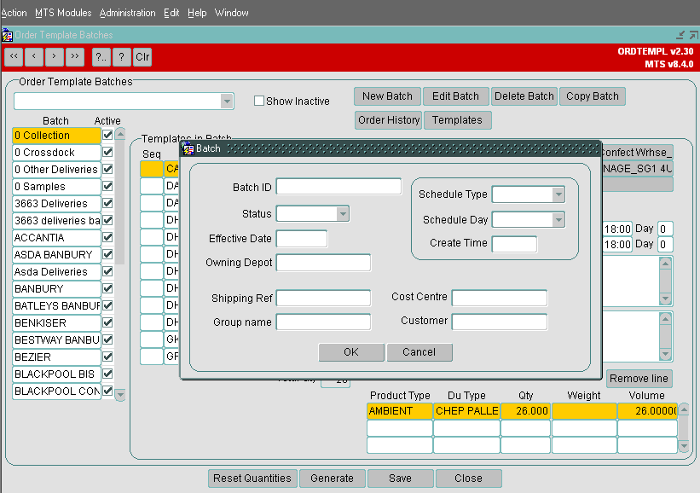Viewport: 700px width, 493px height.
Task: Open the MTS Modules menu
Action: click(x=63, y=13)
